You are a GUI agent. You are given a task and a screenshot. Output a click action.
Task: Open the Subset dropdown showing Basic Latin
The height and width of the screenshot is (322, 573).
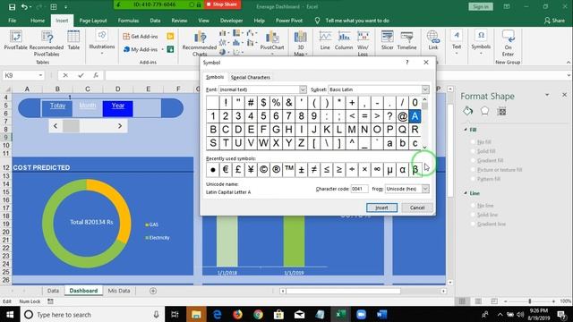[425, 89]
